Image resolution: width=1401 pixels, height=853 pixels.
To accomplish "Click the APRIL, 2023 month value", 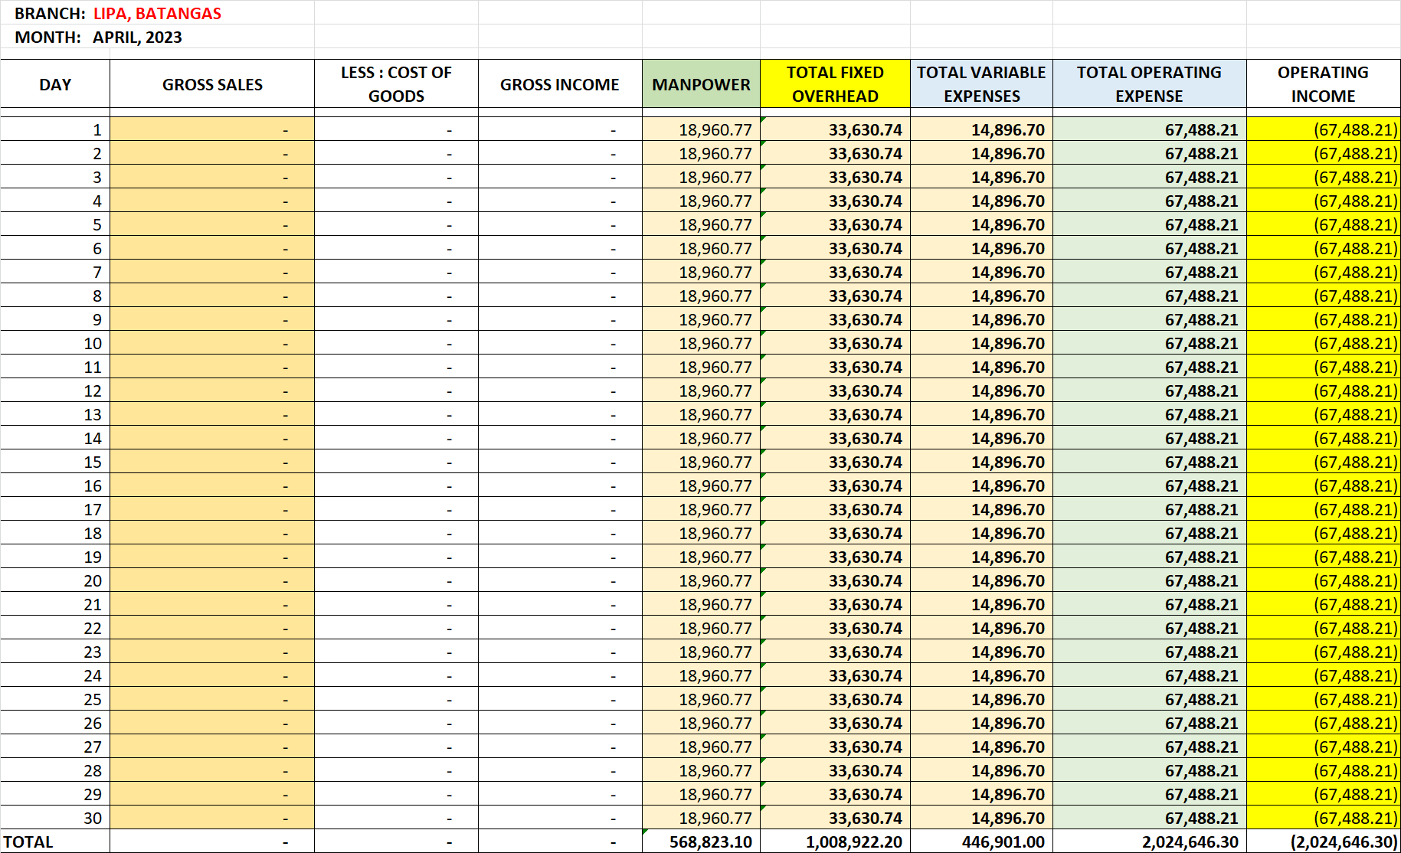I will (x=137, y=38).
